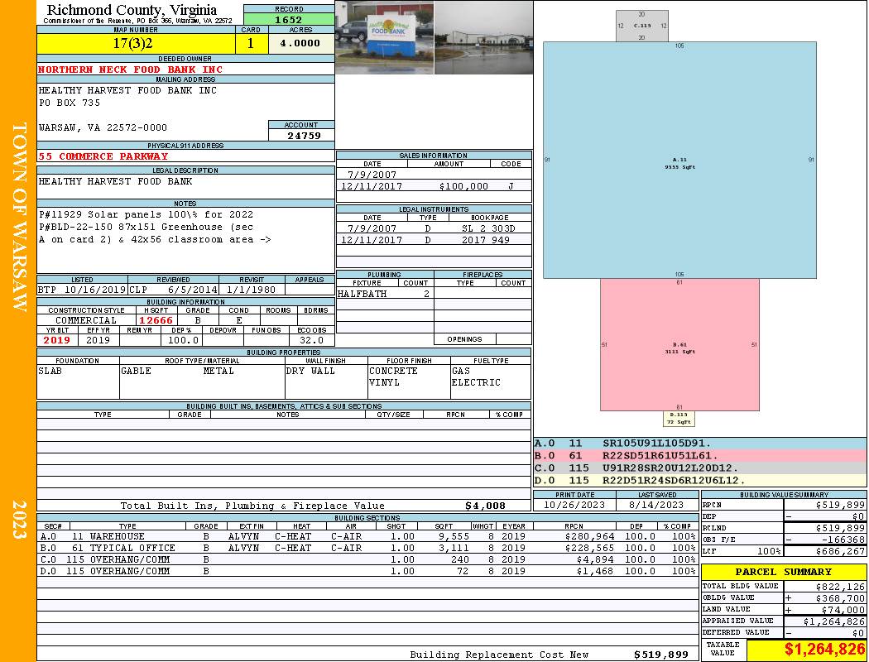This screenshot has width=869, height=662.
Task: Click legal instrument bookpage 2017 949
Action: [x=486, y=240]
